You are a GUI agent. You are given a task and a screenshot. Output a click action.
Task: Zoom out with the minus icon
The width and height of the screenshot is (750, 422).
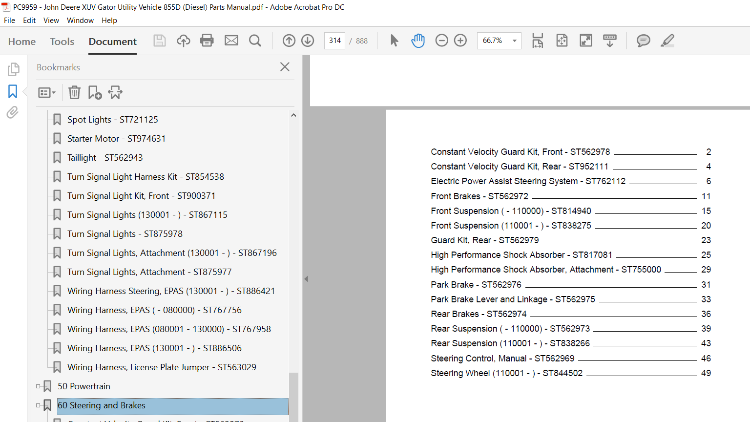pos(441,41)
